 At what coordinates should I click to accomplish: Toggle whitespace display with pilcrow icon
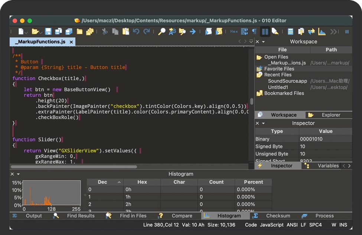[x=254, y=32]
